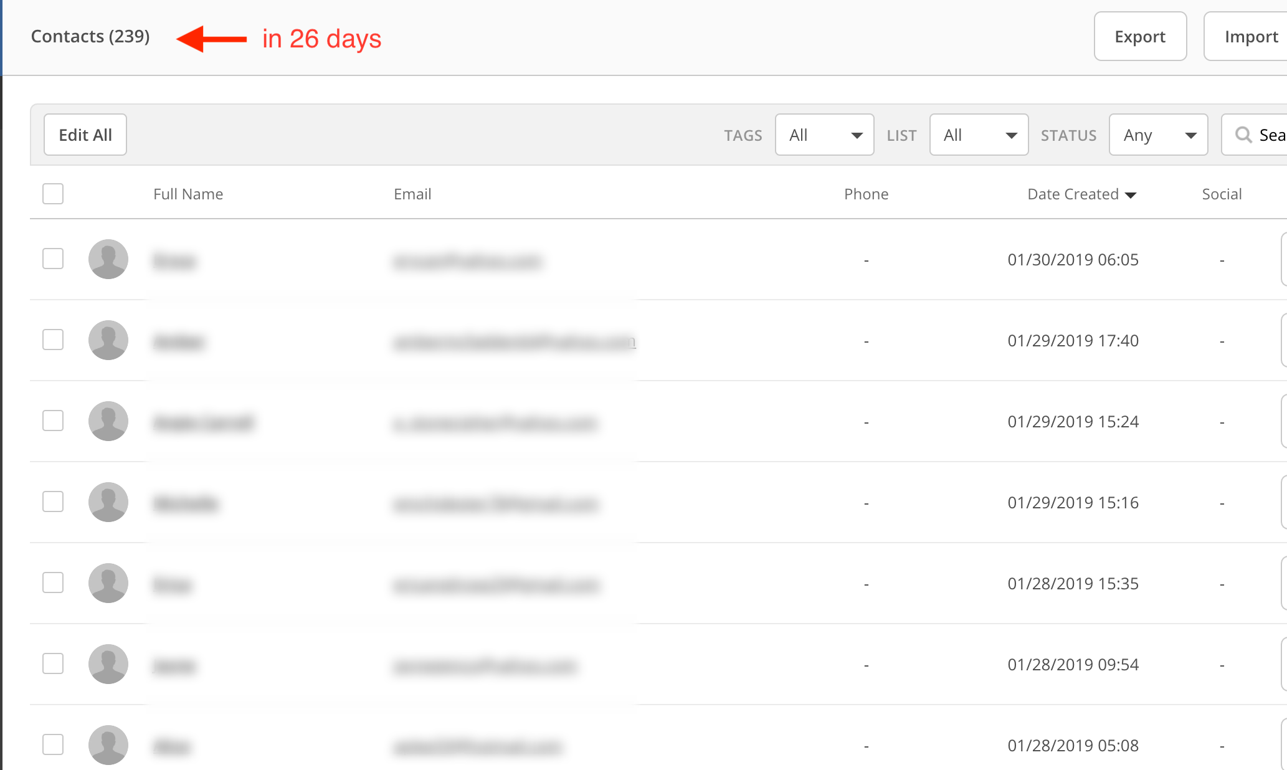The width and height of the screenshot is (1287, 770).
Task: Click avatar icon of 01/30/2019 06:05 contact
Action: coord(108,259)
